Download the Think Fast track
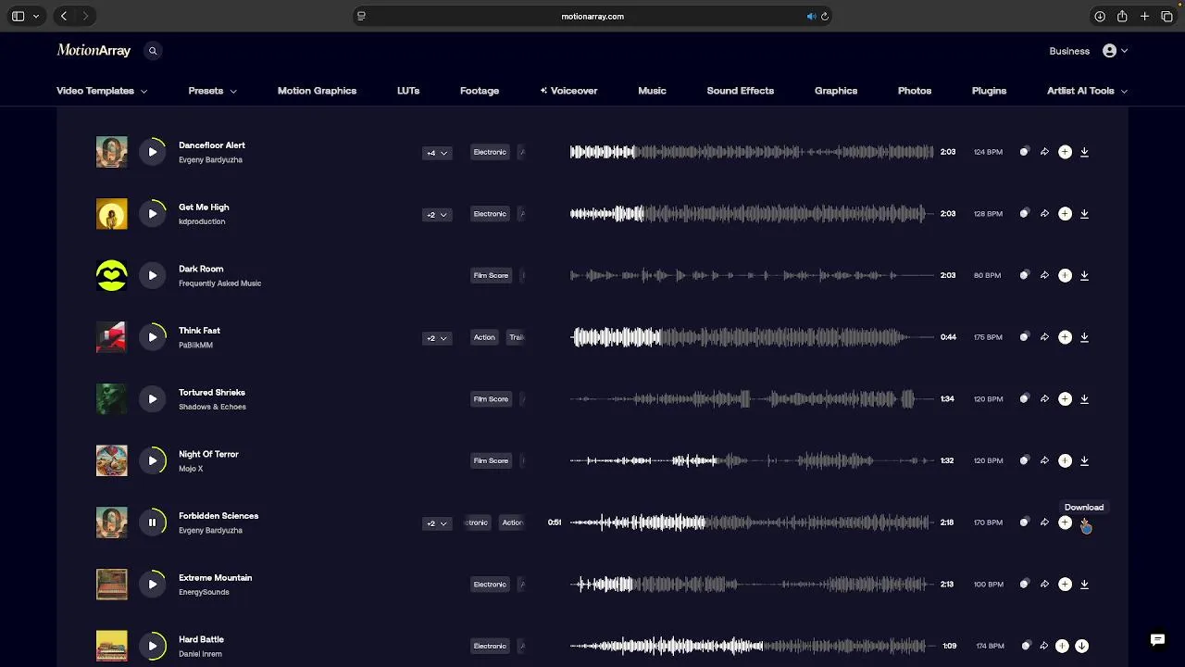This screenshot has width=1185, height=667. [1084, 337]
